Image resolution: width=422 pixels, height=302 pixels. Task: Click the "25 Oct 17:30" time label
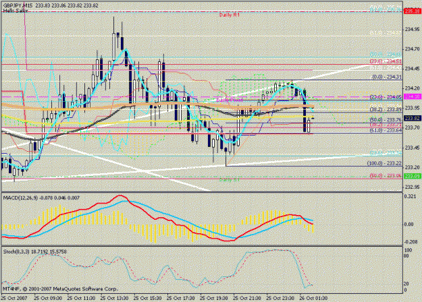tap(180, 298)
